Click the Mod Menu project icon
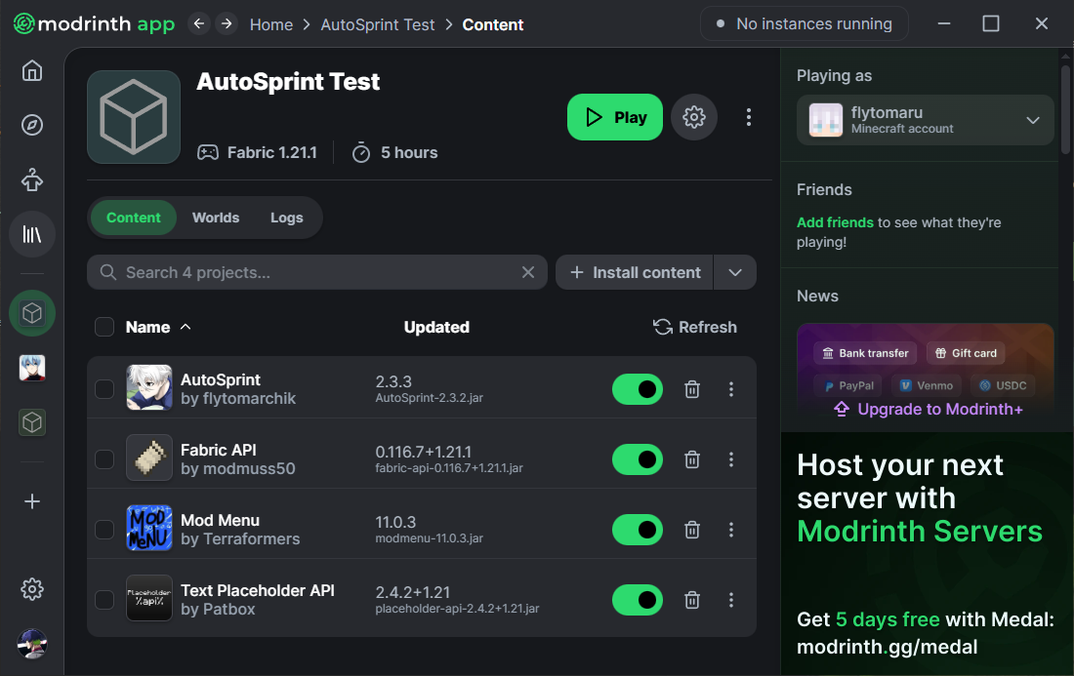 pos(149,528)
